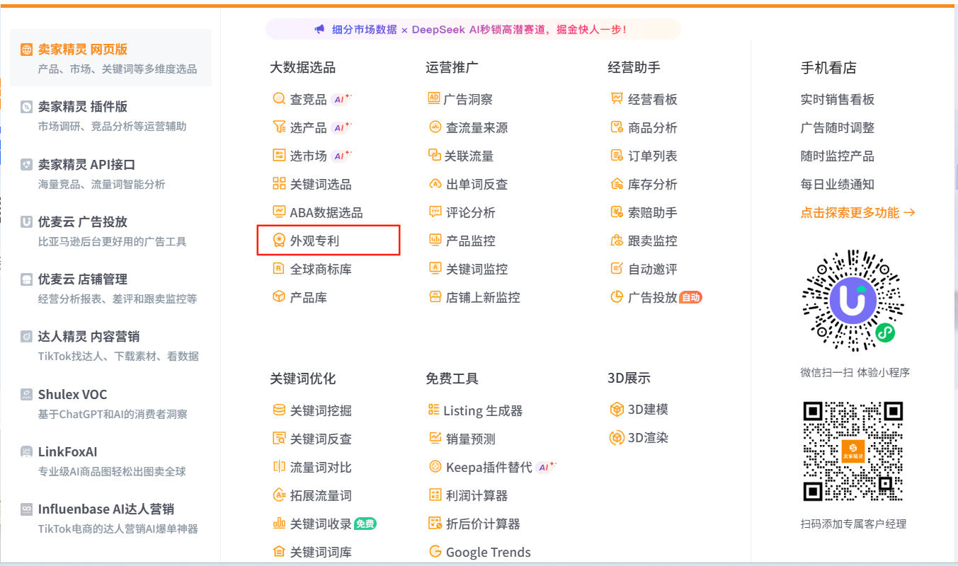
Task: Click the 查流量来源 icon
Action: pyautogui.click(x=435, y=127)
